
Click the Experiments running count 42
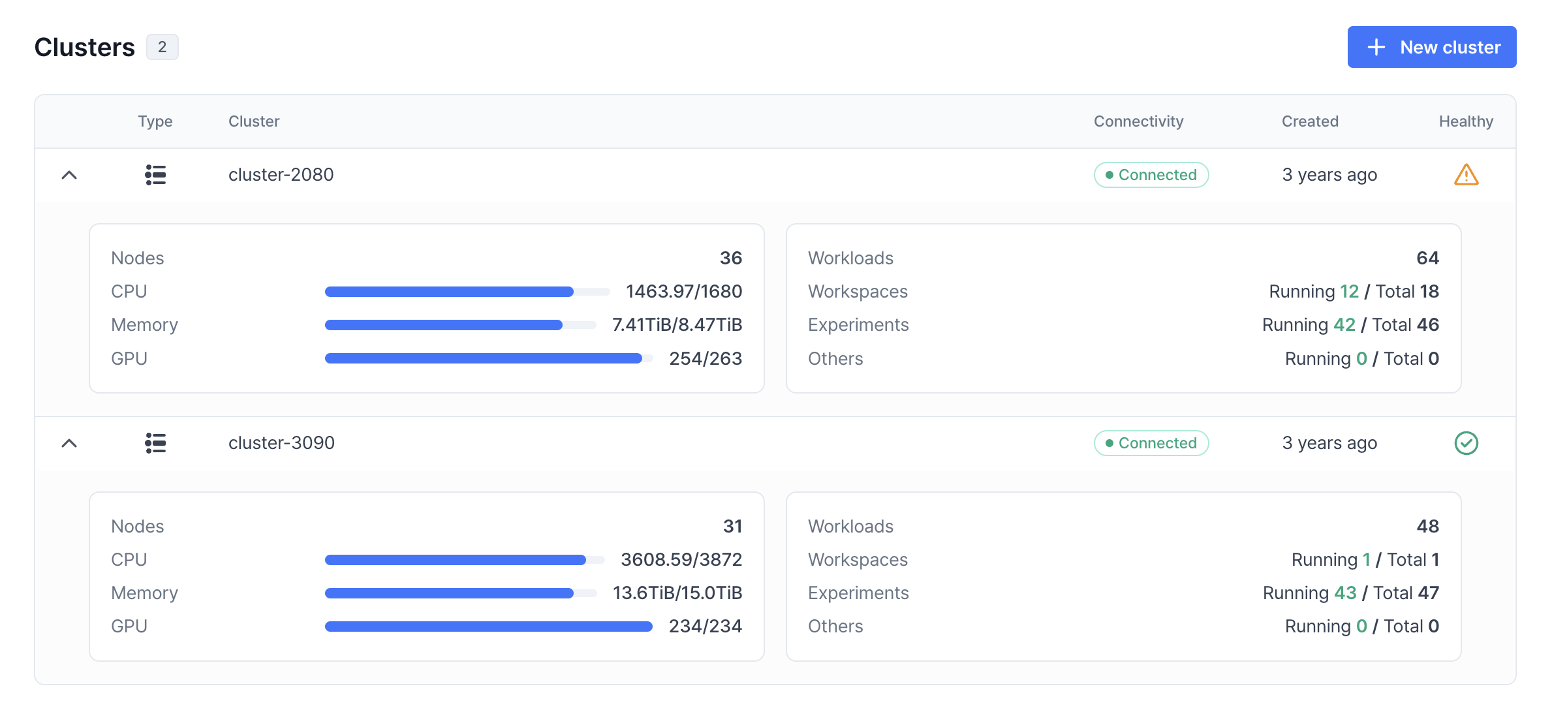pos(1344,325)
